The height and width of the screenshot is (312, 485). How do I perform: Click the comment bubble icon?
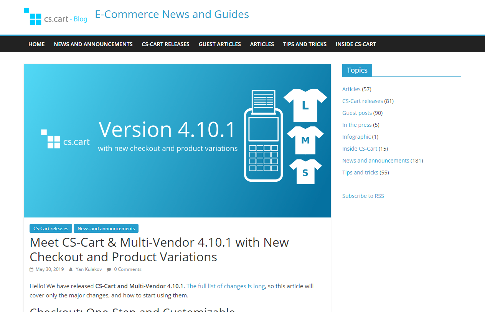(109, 270)
